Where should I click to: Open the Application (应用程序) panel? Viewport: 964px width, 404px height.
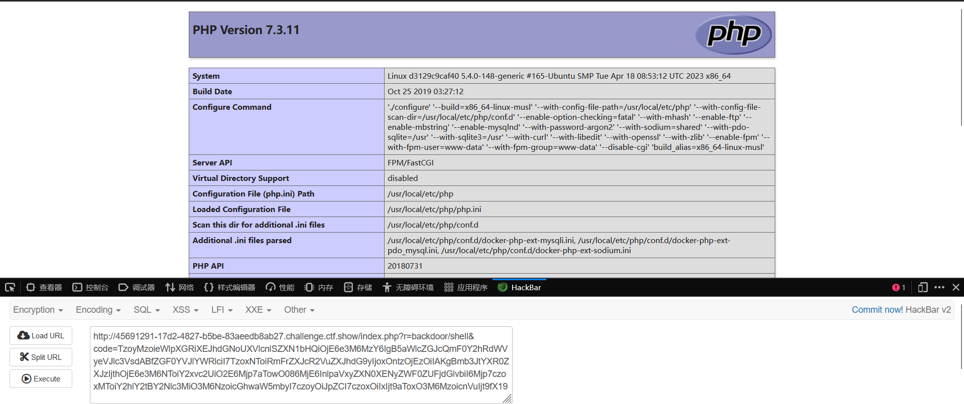[x=466, y=287]
